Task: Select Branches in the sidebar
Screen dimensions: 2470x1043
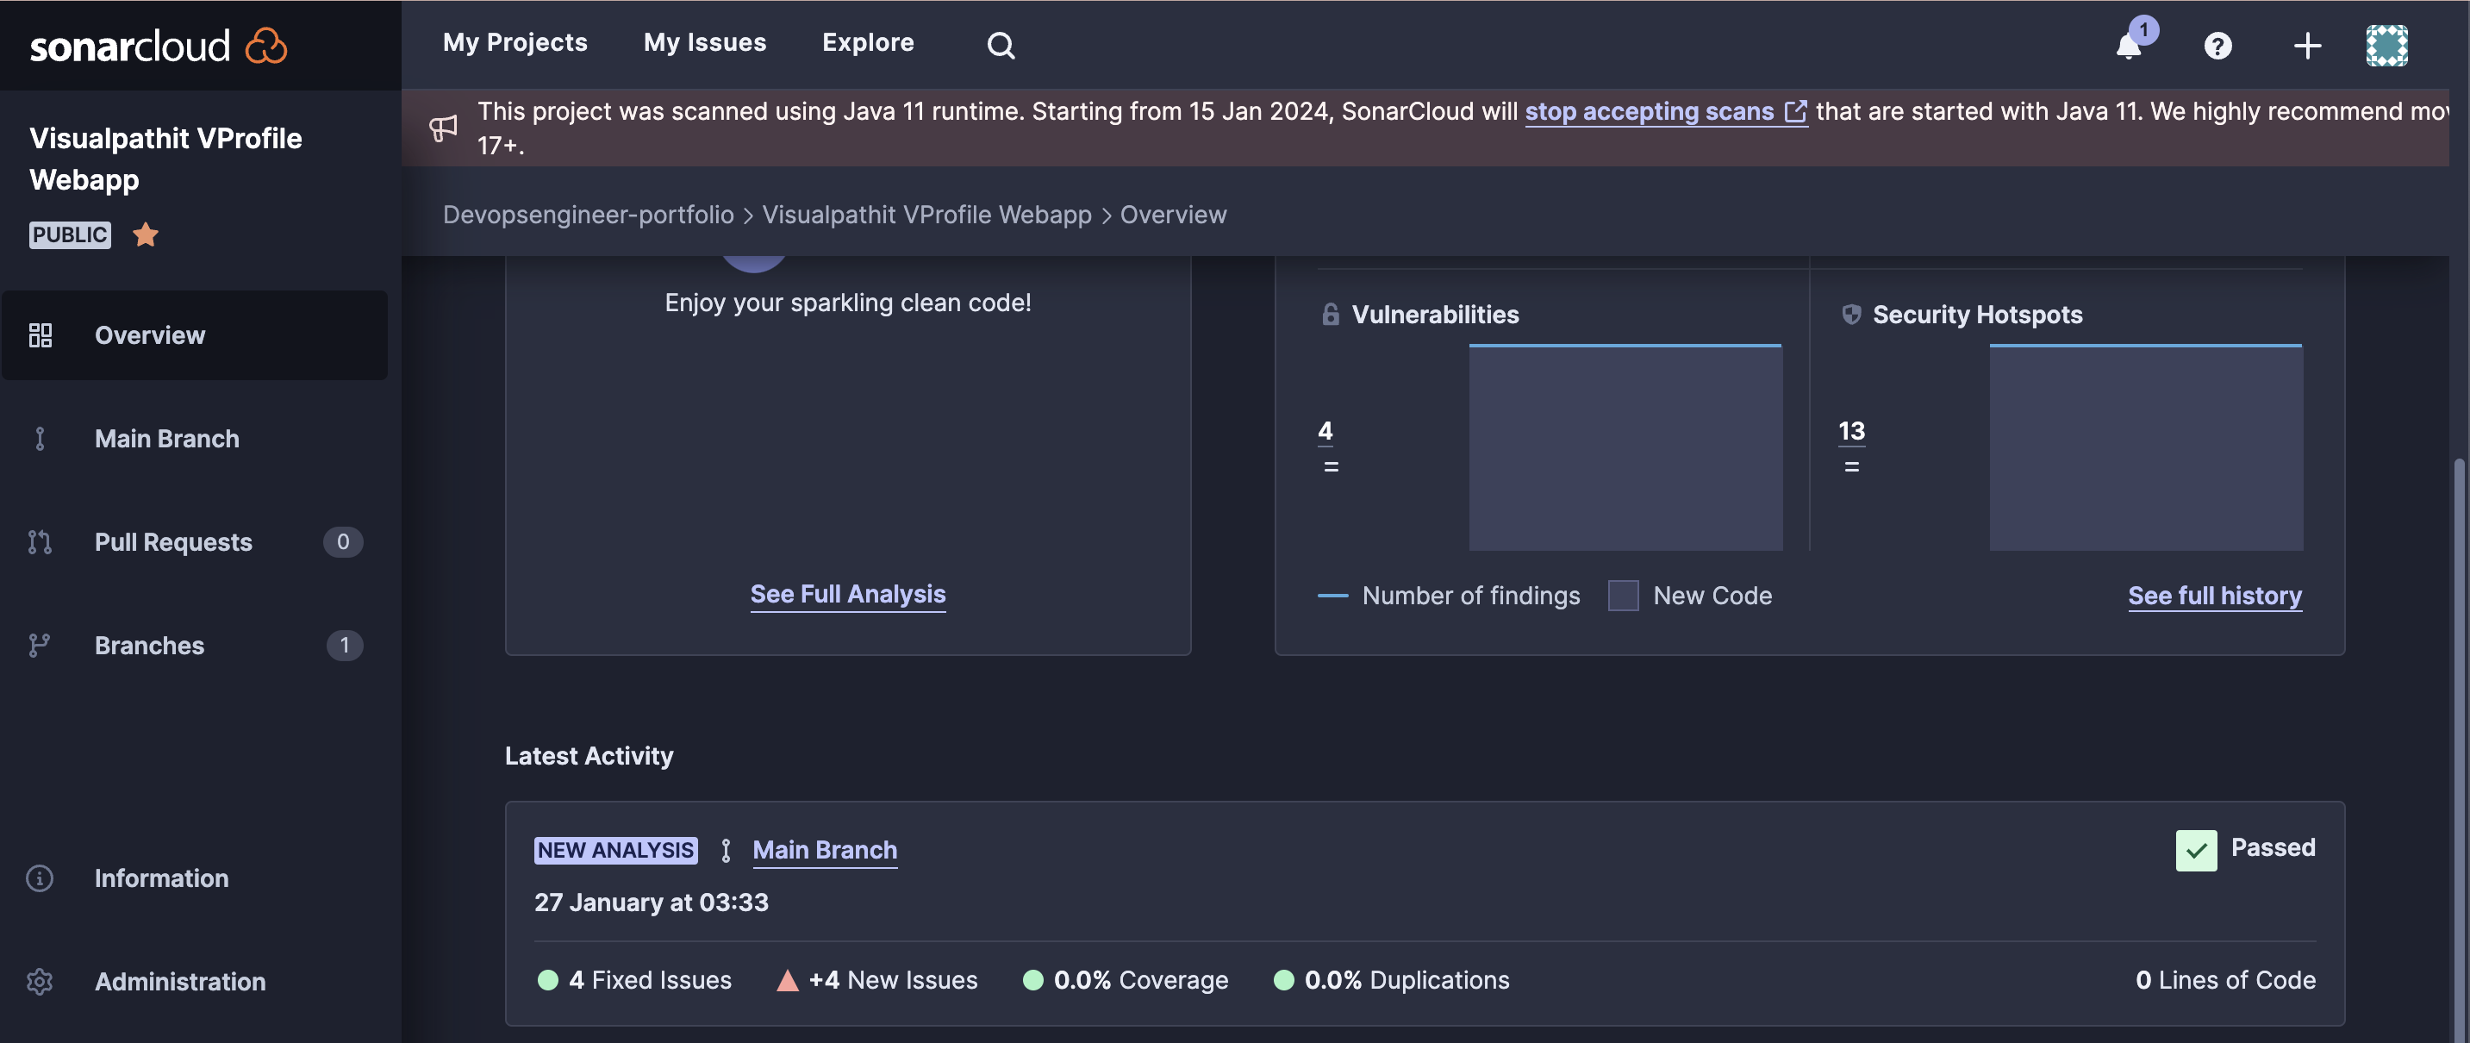Action: (x=150, y=645)
